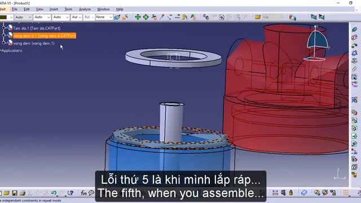Expand the vong dem 6.1 tree node
361x203 pixels.
point(3,35)
